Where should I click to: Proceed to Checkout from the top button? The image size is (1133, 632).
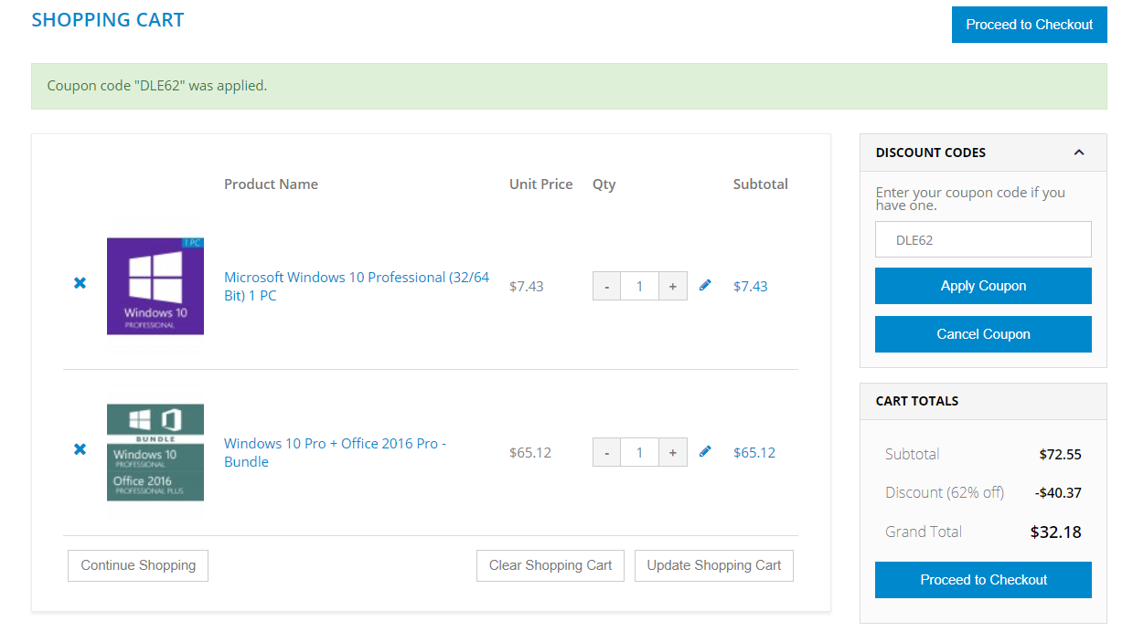(x=1029, y=25)
